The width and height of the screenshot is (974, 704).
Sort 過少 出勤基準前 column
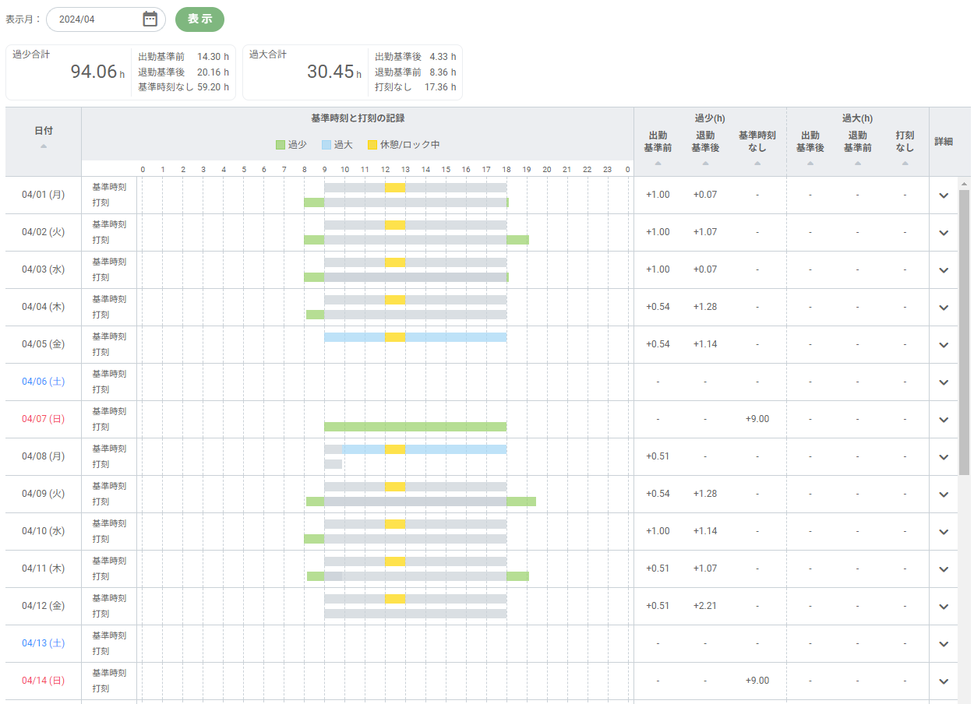tap(658, 164)
